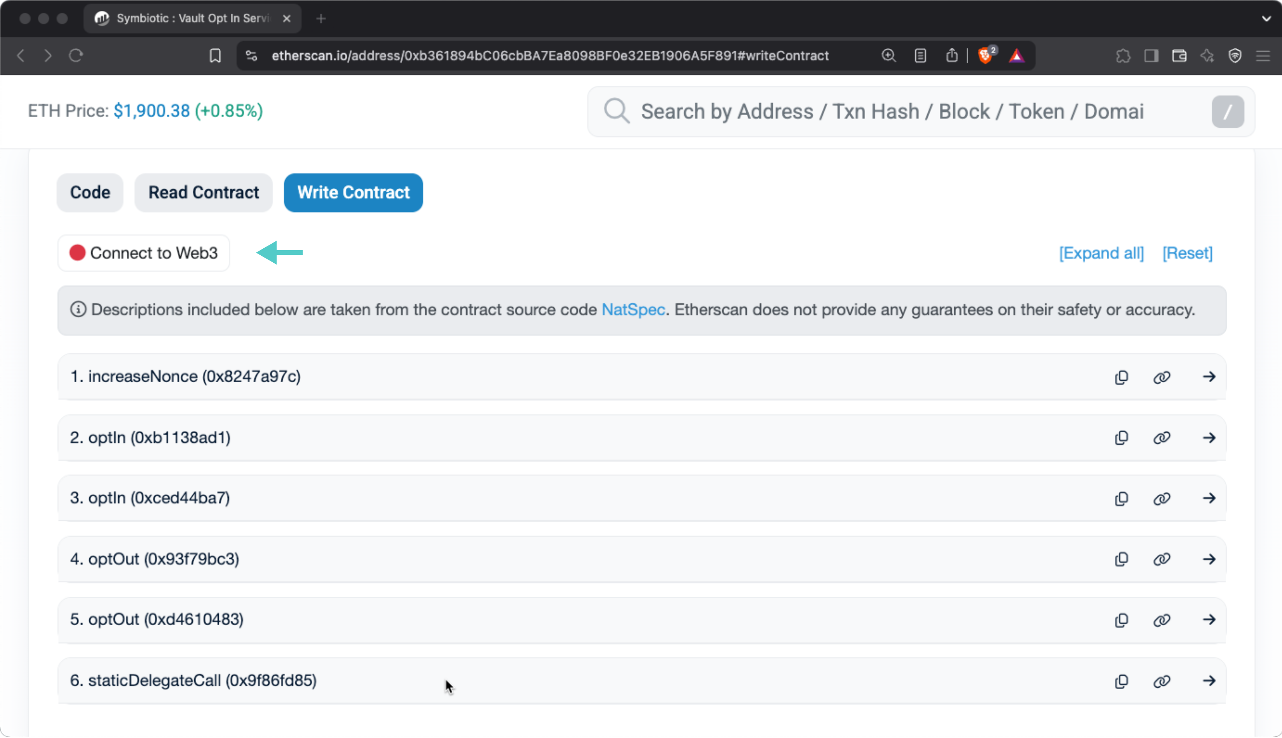Click the ETH price $1,900.38 link
Viewport: 1282px width, 738px height.
(152, 111)
